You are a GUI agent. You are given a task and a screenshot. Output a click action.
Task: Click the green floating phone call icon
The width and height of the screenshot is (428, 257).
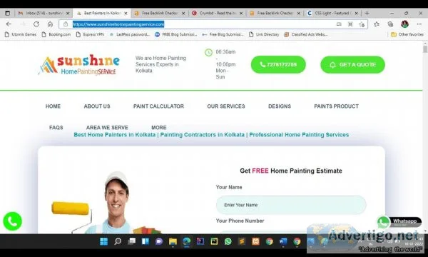point(13,221)
